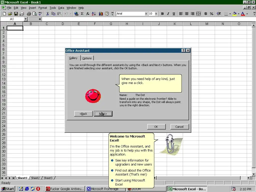Viewport: 256px width, 192px height.
Task: Click the Print icon
Action: pyautogui.click(x=29, y=14)
